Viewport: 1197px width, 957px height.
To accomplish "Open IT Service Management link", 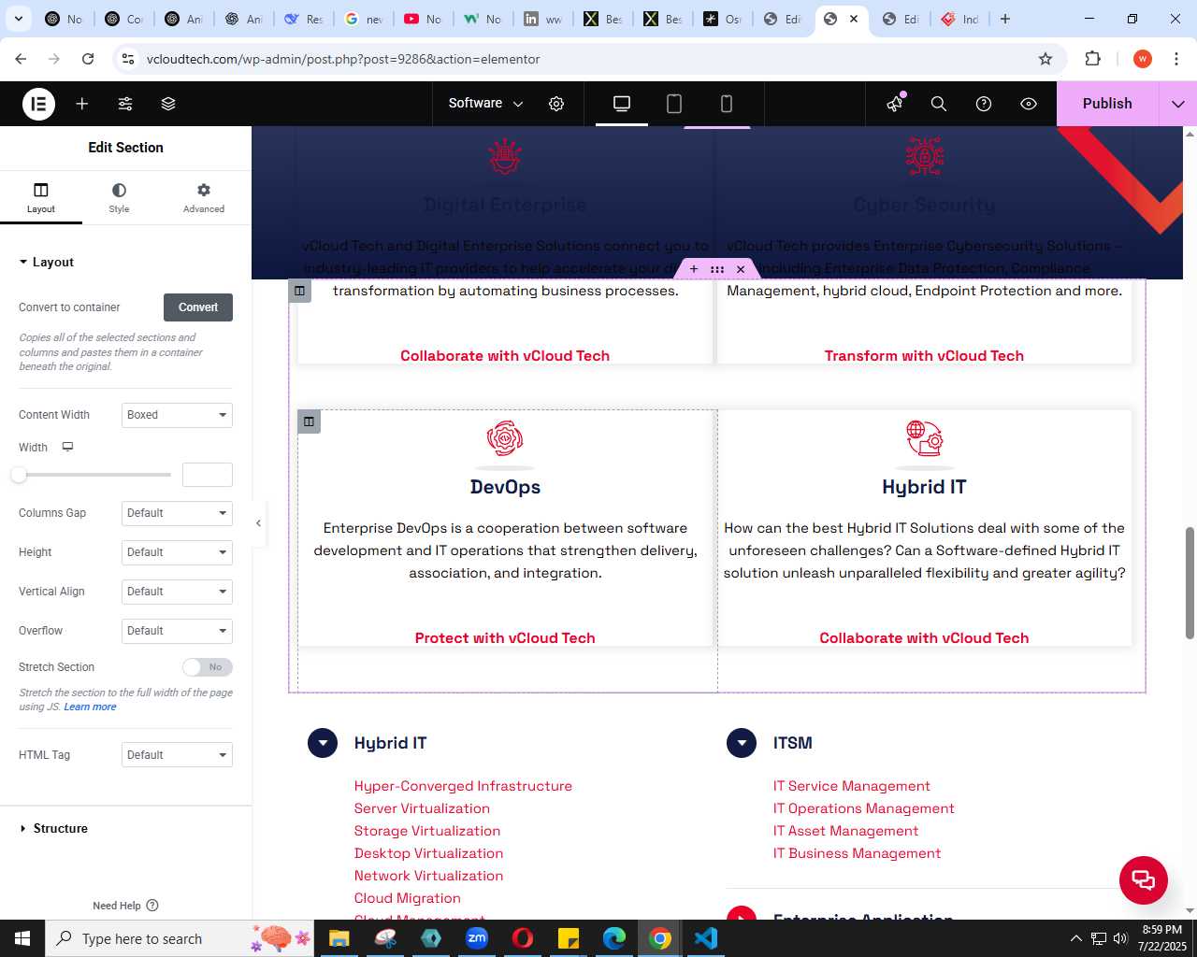I will coord(851,786).
